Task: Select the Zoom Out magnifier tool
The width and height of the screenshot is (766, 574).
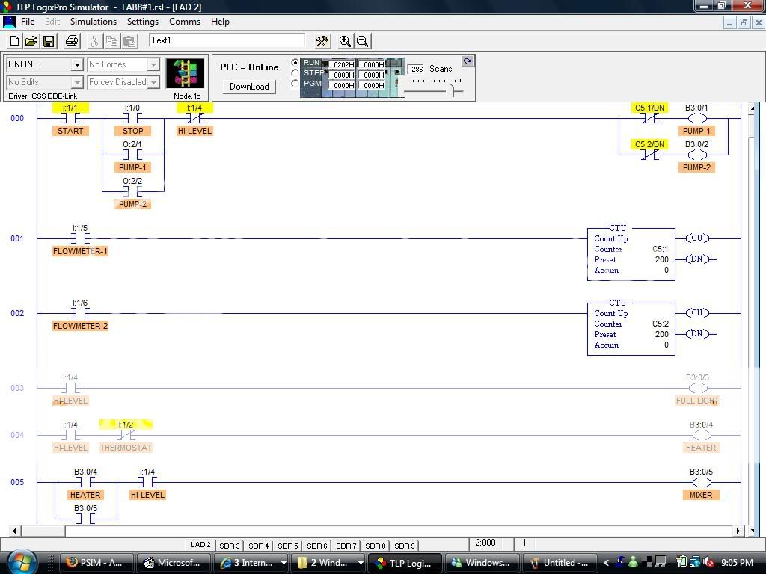Action: 363,41
